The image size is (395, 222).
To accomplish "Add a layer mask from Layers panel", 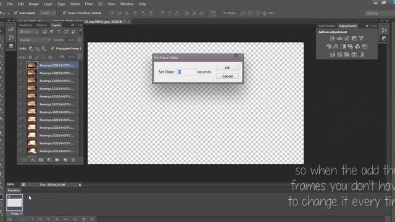I will [41, 160].
